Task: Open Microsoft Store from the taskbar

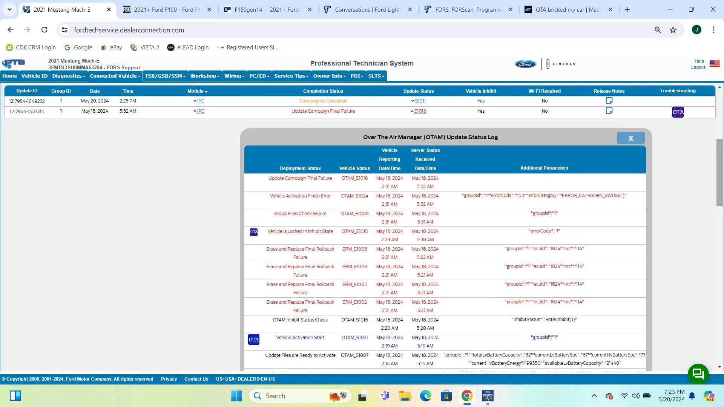Action: tap(446, 396)
